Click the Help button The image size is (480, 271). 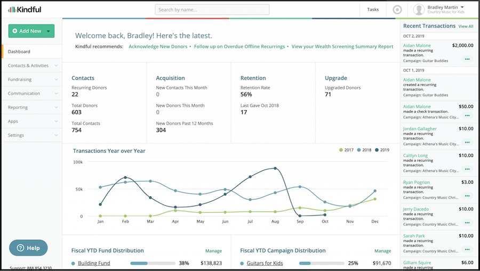pos(28,248)
